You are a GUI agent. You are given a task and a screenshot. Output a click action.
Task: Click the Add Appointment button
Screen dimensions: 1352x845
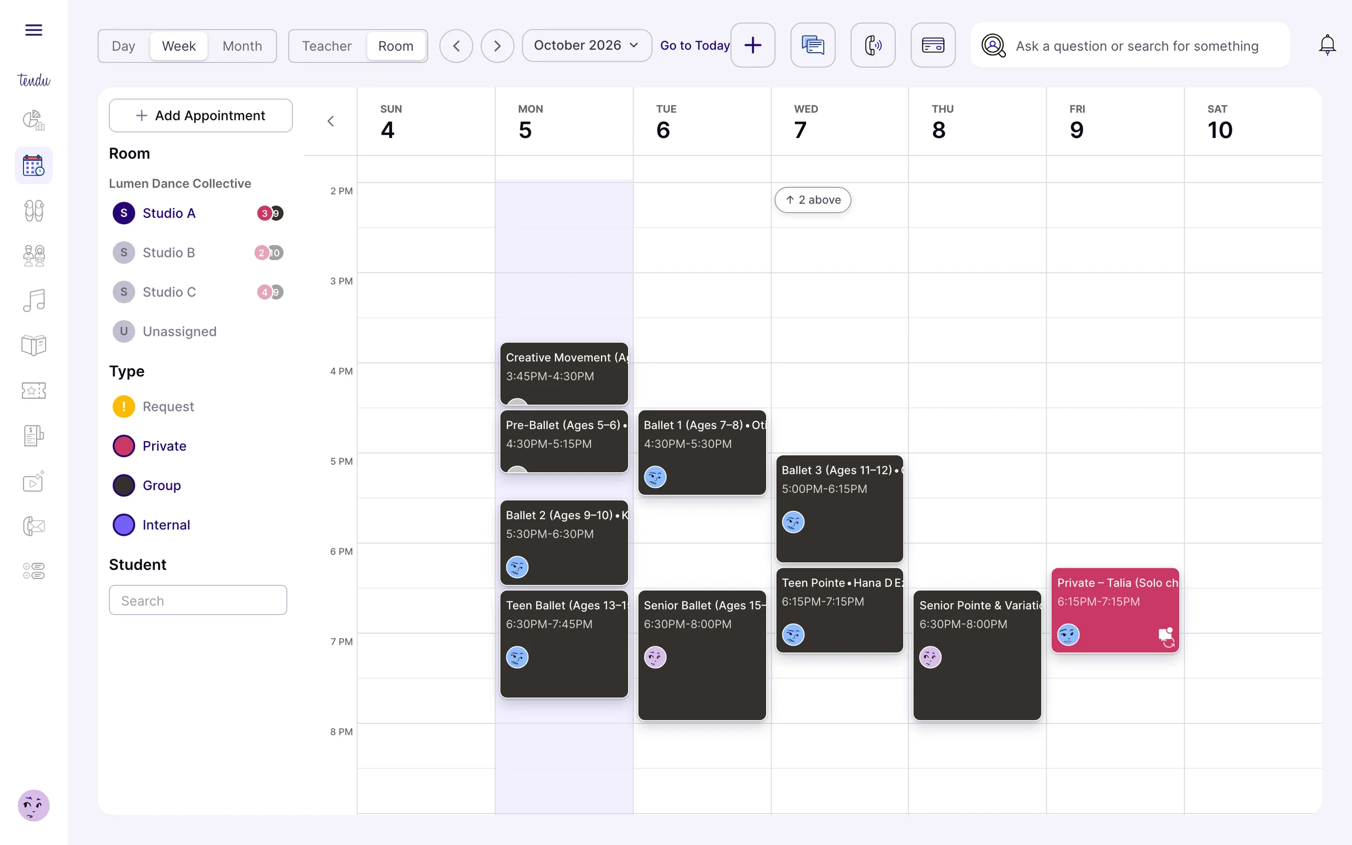click(x=201, y=115)
